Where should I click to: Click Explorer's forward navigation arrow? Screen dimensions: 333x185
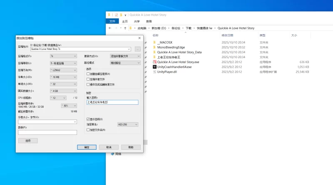click(x=116, y=28)
